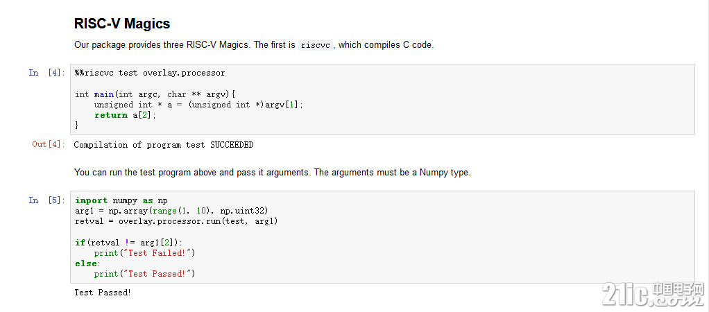Click the unsigned int * a line
The image size is (709, 312).
(198, 105)
